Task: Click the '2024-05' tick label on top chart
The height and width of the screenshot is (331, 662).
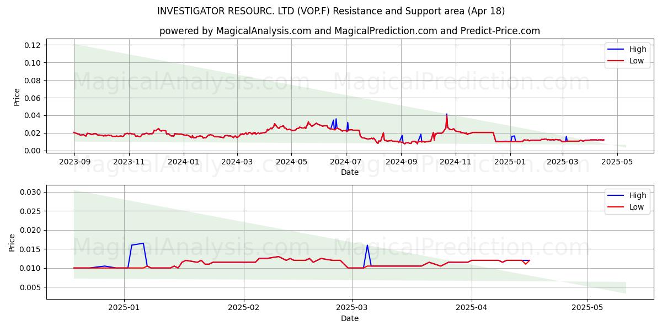Action: tap(291, 162)
